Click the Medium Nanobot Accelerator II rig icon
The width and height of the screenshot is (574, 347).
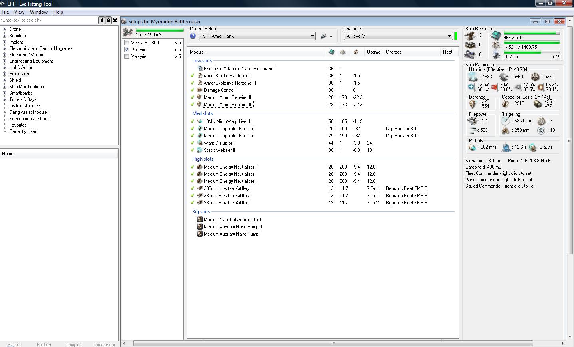200,220
